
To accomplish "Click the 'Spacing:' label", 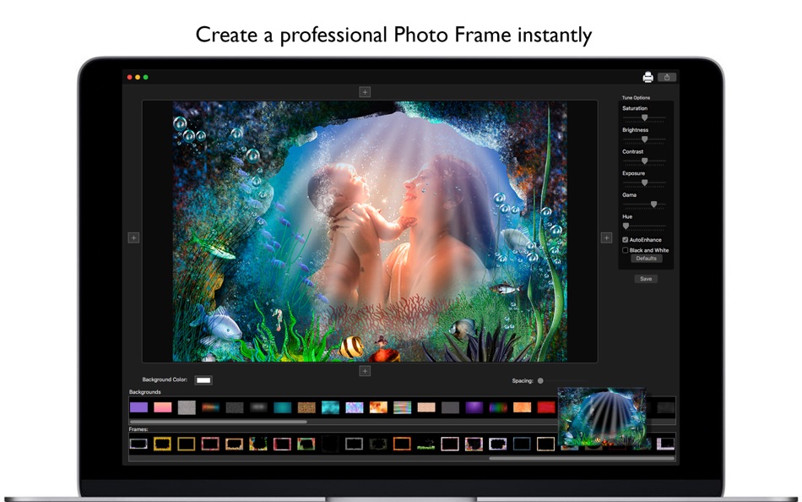I will tap(523, 380).
